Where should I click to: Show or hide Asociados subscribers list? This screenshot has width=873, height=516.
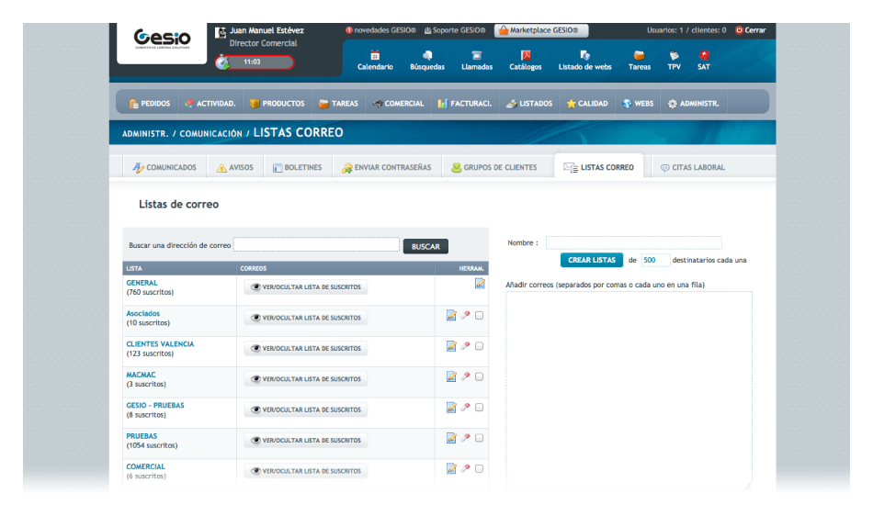coord(305,318)
